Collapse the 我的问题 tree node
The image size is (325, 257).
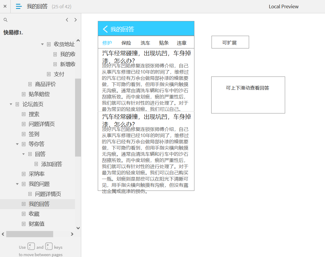pyautogui.click(x=17, y=184)
